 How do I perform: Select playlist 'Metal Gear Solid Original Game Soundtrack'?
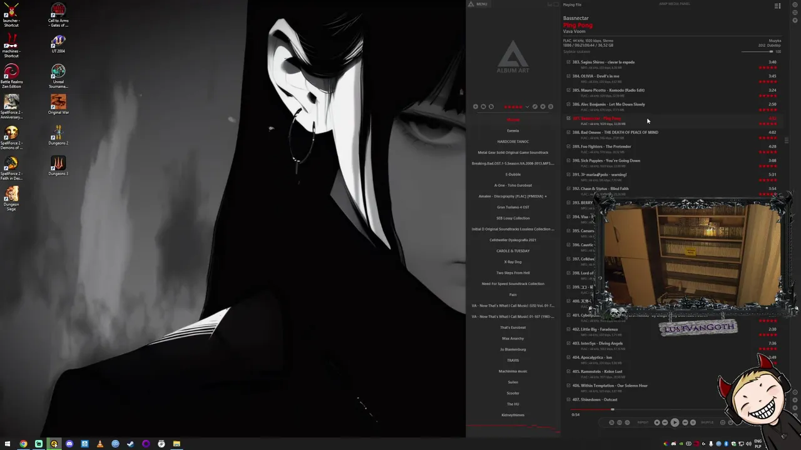coord(513,152)
